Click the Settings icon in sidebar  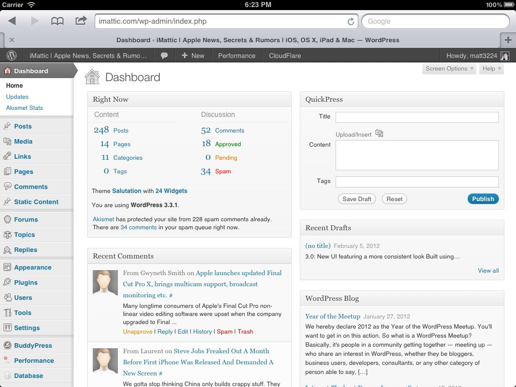7,328
